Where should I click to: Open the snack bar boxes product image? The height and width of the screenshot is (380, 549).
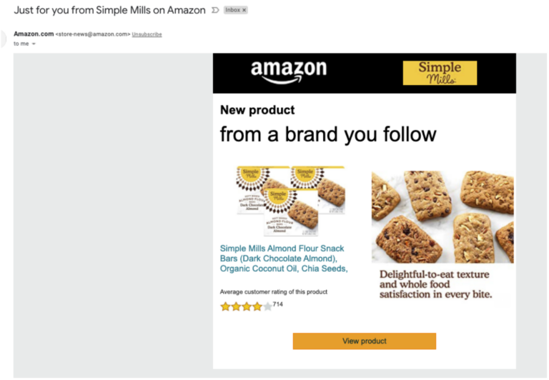pos(291,200)
